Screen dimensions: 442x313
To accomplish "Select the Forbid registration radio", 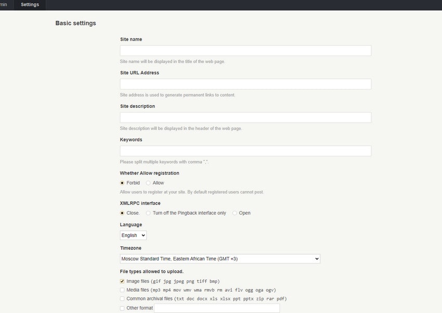I will pyautogui.click(x=122, y=183).
